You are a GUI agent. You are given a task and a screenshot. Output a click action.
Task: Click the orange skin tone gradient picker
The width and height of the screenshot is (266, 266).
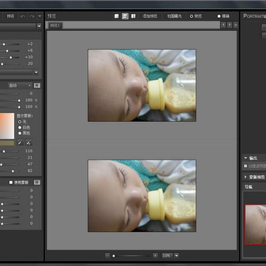tap(7, 126)
